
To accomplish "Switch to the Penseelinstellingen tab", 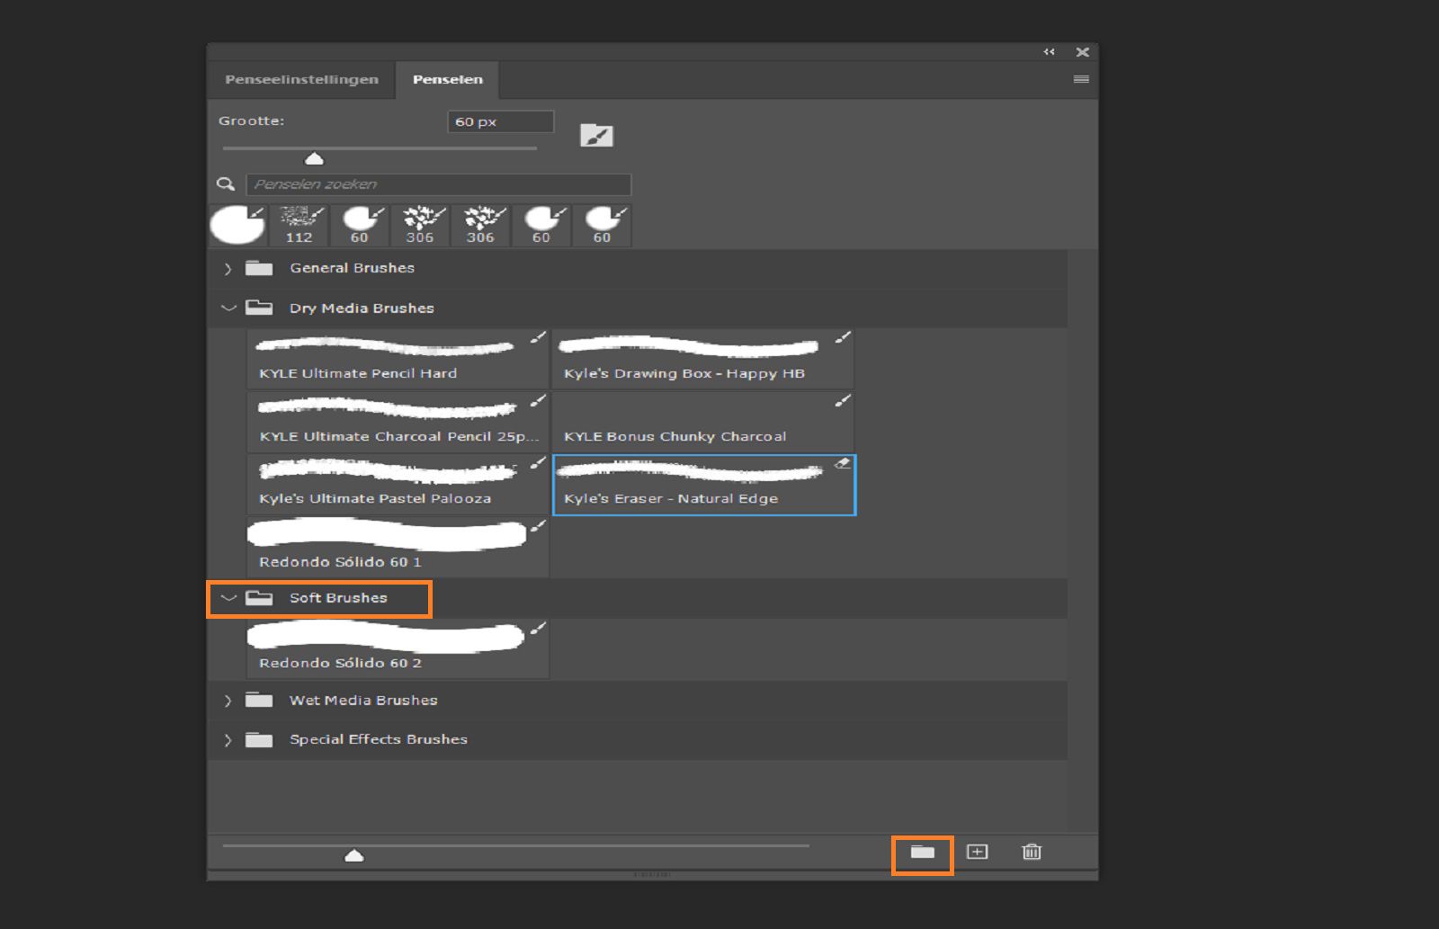I will click(x=301, y=79).
